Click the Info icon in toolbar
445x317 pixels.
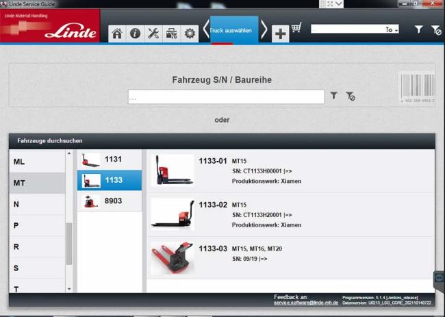tap(136, 34)
